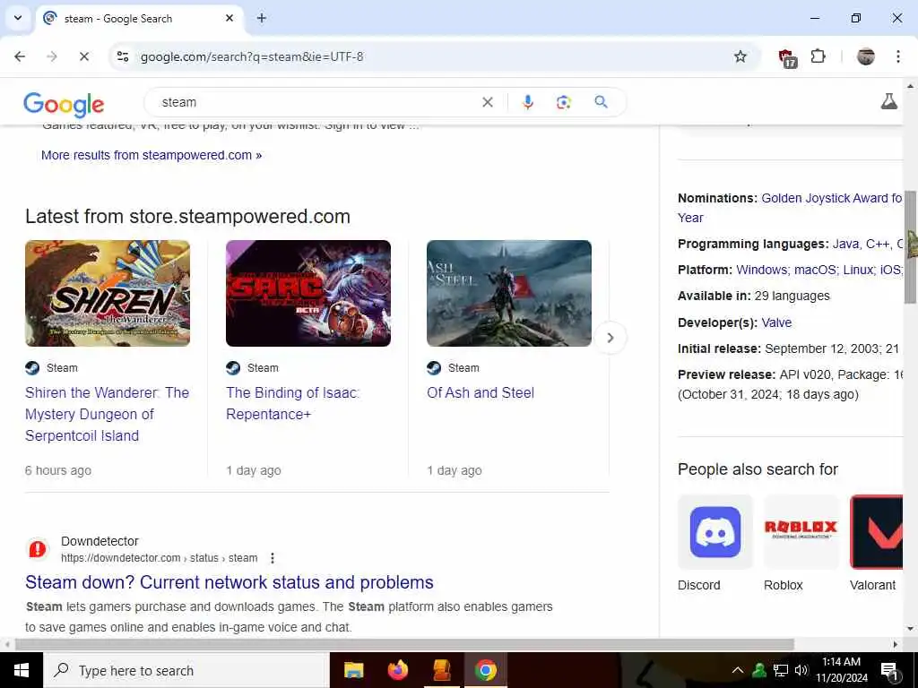Select the text '29 languages'

pyautogui.click(x=792, y=296)
